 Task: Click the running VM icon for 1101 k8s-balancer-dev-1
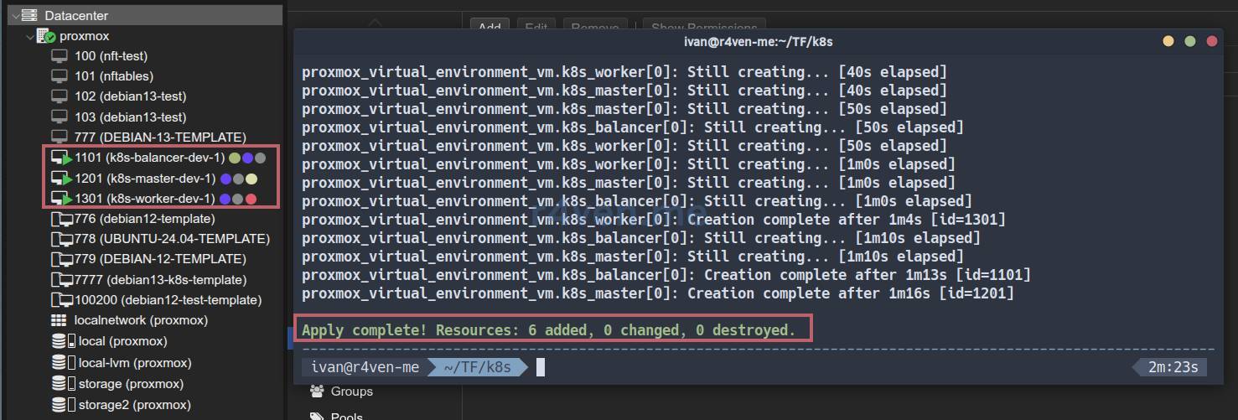click(61, 158)
